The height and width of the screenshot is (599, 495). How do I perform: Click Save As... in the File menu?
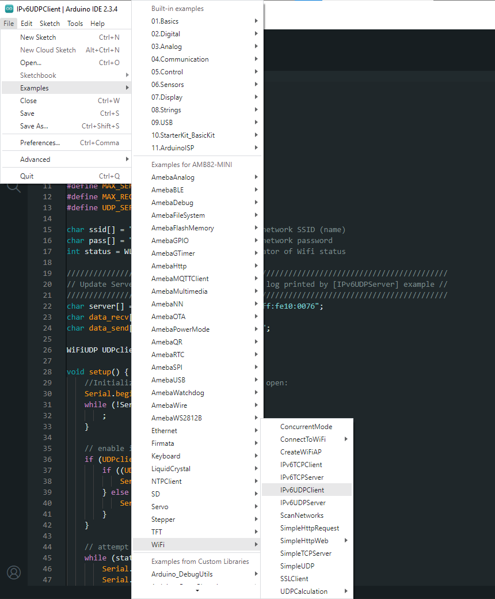(34, 126)
